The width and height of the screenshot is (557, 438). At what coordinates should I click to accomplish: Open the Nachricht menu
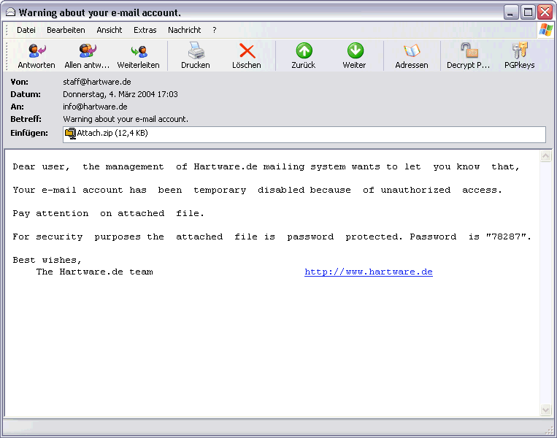[185, 30]
